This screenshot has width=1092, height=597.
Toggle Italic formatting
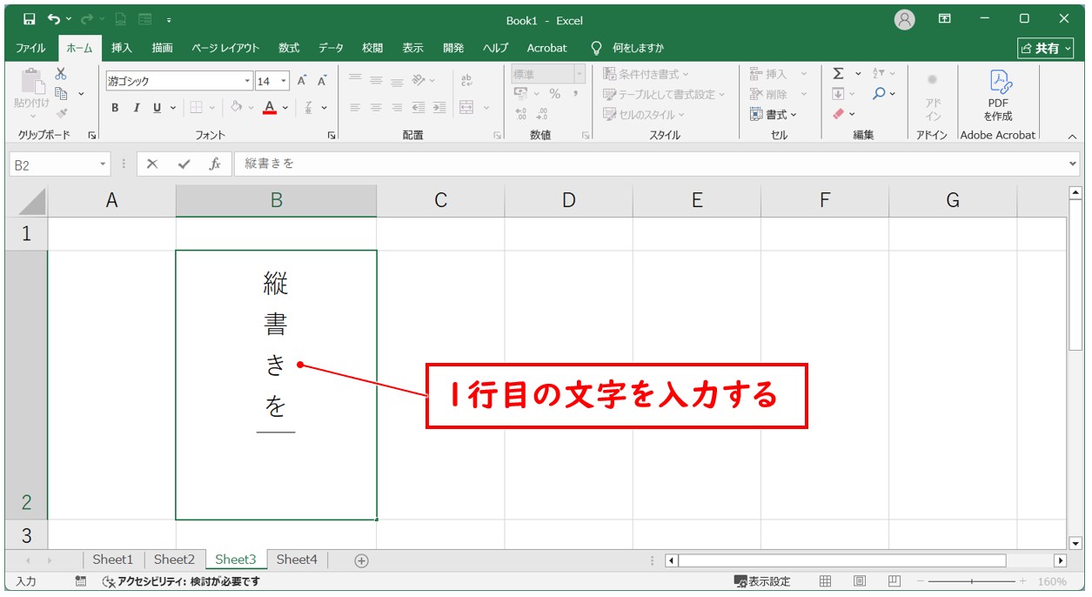(136, 108)
